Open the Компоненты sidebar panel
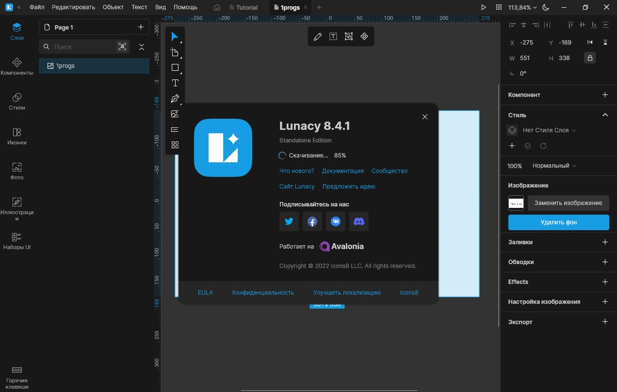Screen dimensions: 617x392 (x=17, y=66)
